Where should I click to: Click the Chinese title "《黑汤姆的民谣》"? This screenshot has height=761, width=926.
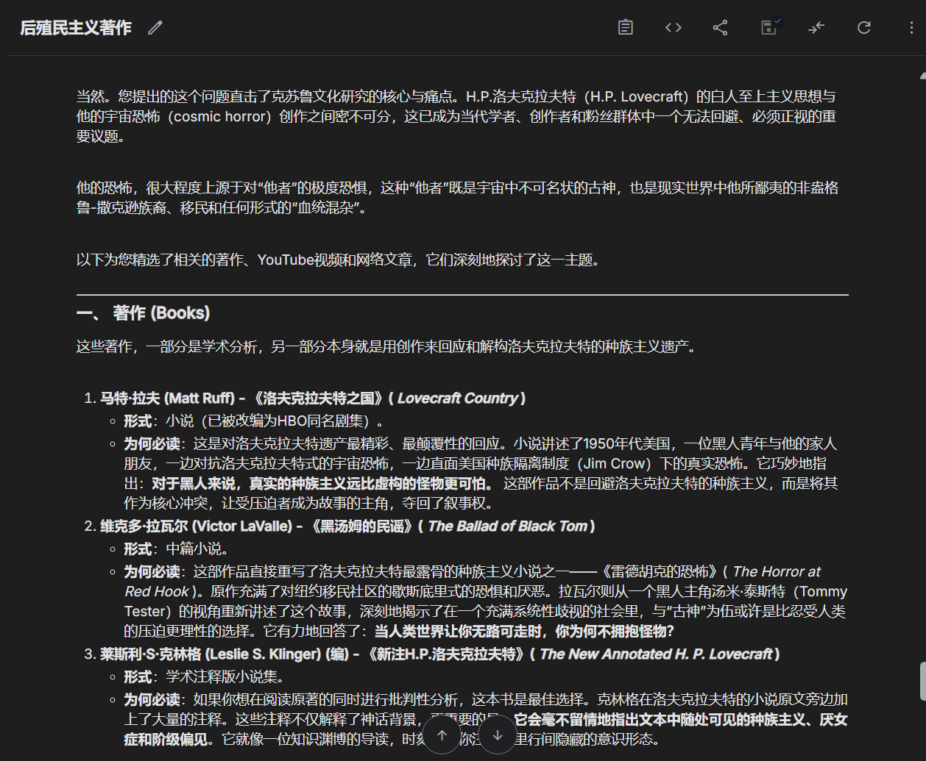pos(360,526)
